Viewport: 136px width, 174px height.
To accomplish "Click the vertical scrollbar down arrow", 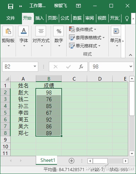I will click(x=132, y=154).
